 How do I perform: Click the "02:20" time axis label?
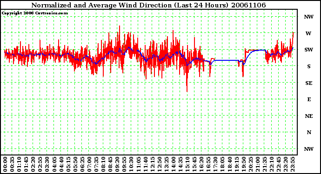tap(33, 164)
